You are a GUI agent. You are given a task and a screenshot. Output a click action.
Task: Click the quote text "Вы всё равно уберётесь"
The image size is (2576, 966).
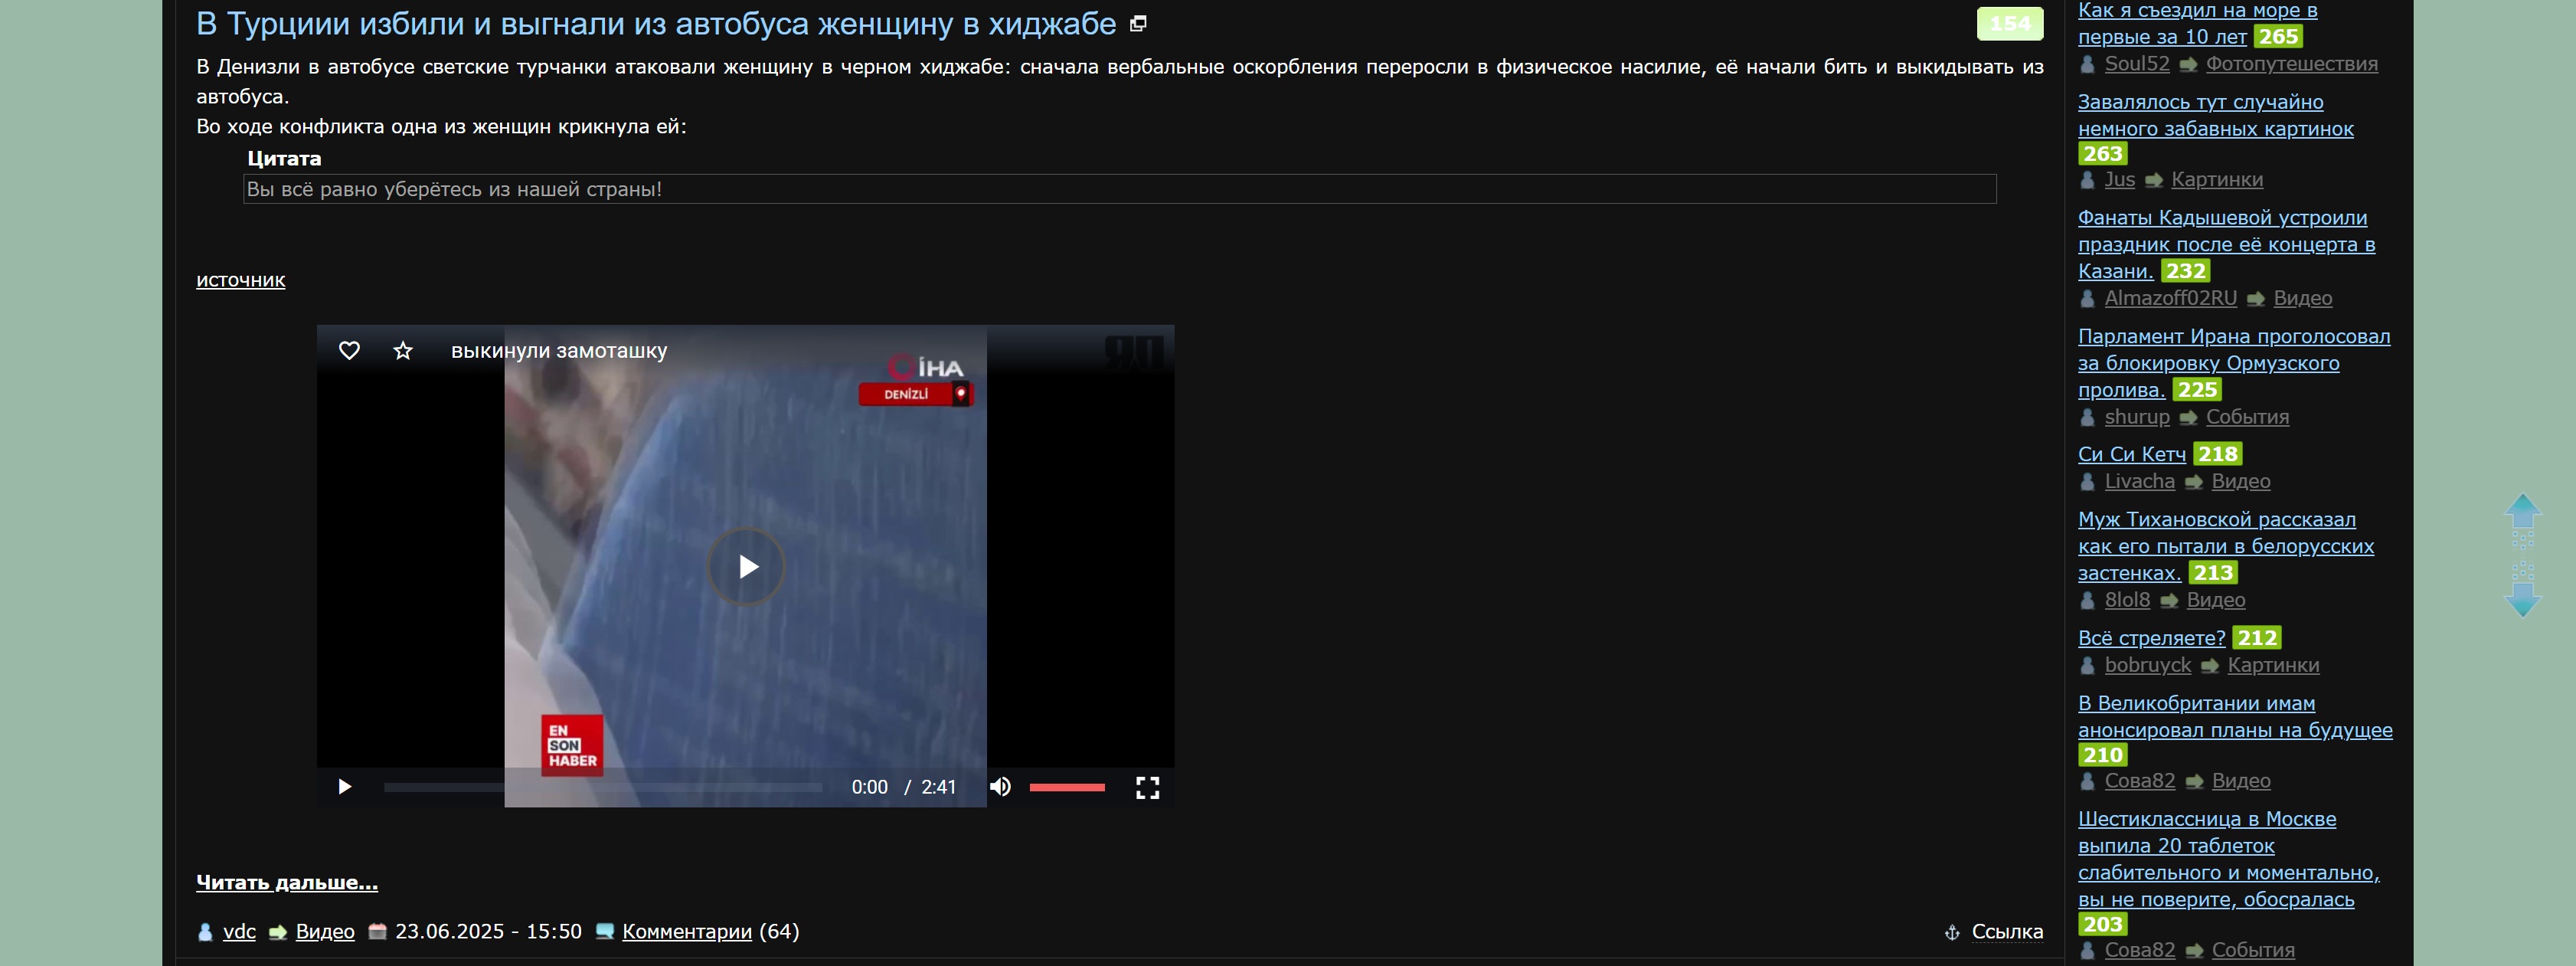pyautogui.click(x=454, y=189)
